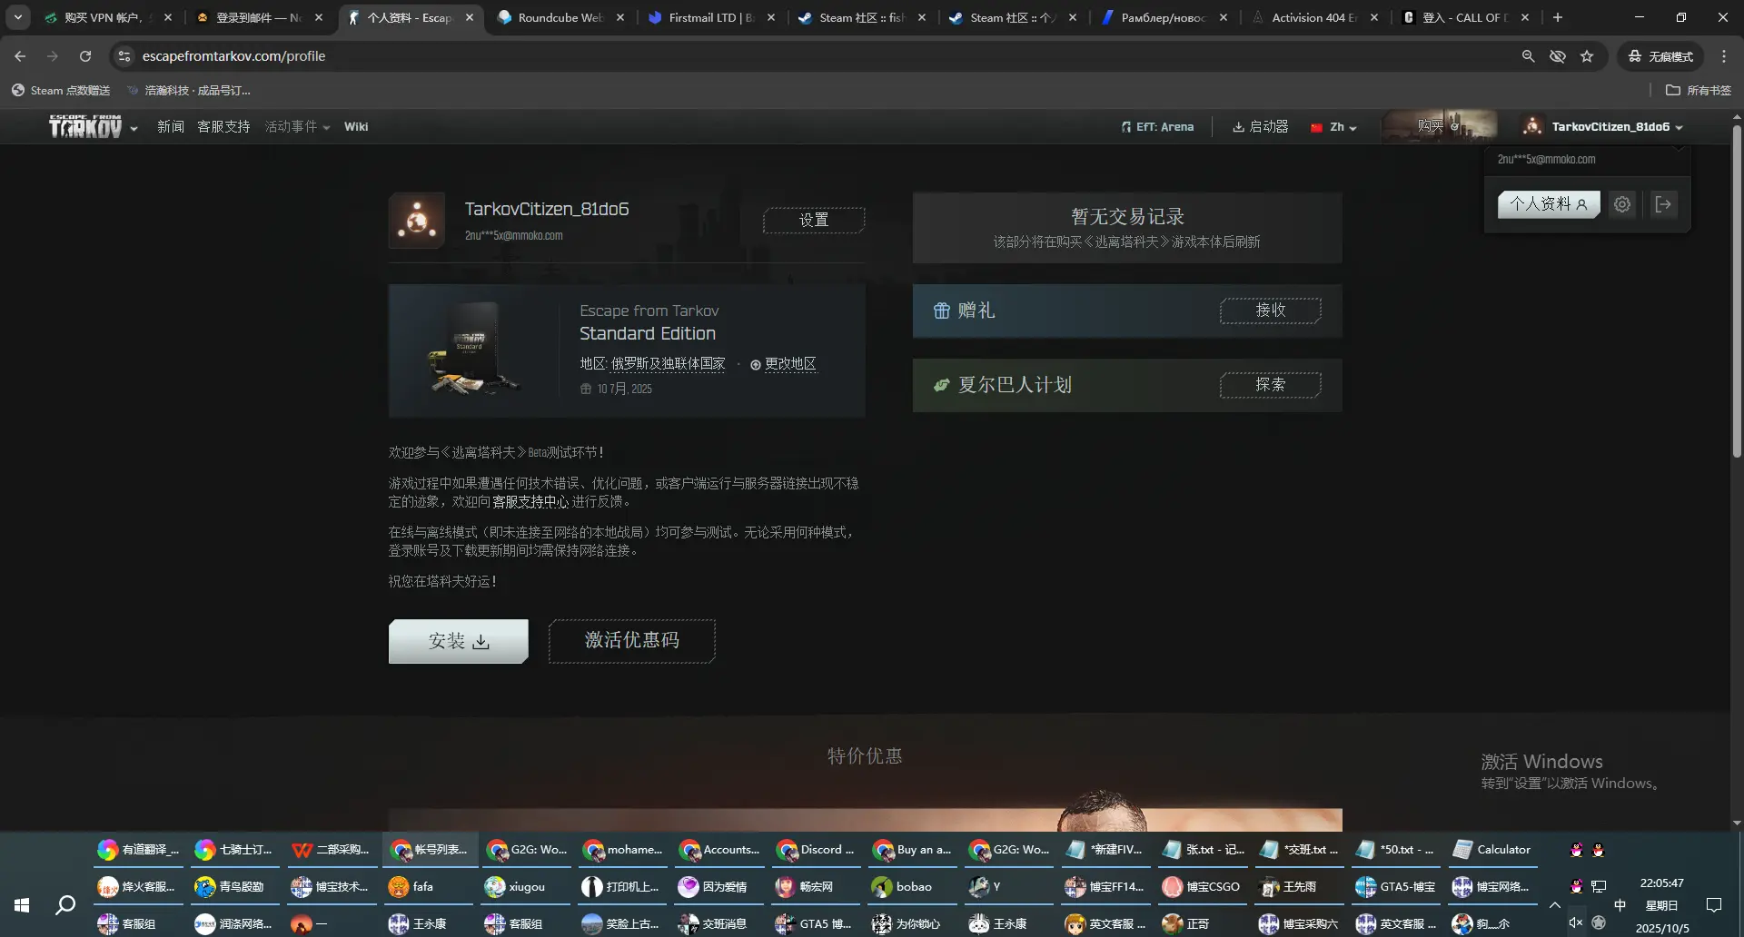Bookmark this page with the star icon

[x=1587, y=56]
